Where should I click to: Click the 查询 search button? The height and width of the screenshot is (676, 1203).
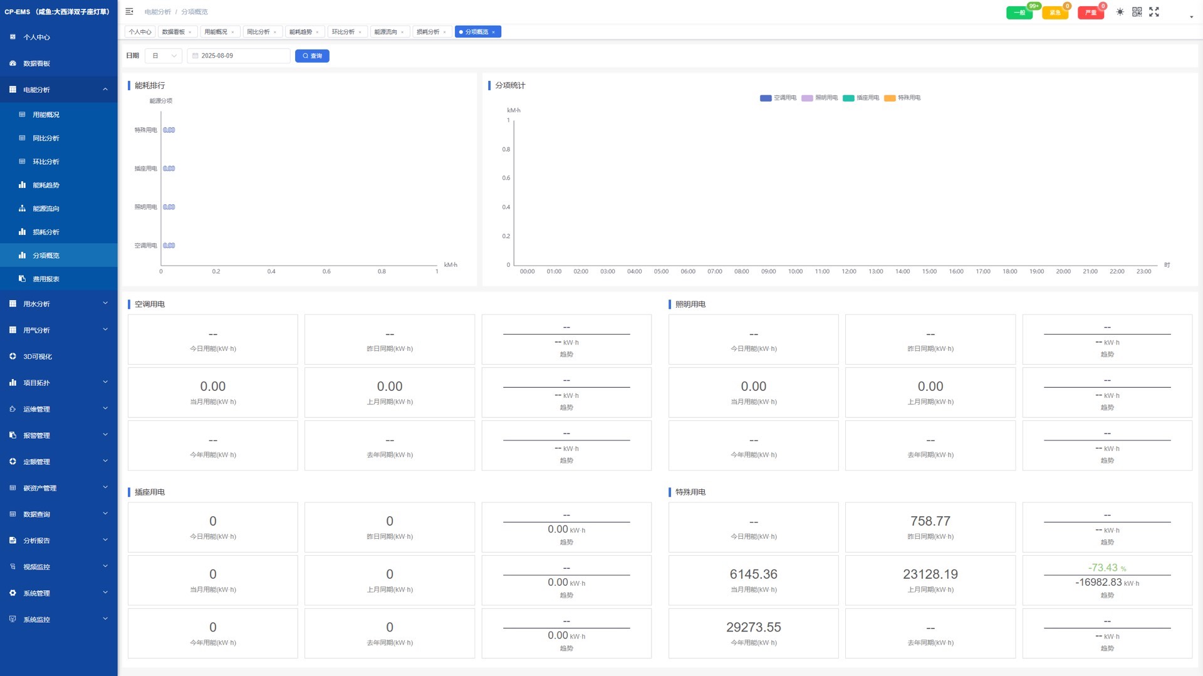tap(312, 56)
